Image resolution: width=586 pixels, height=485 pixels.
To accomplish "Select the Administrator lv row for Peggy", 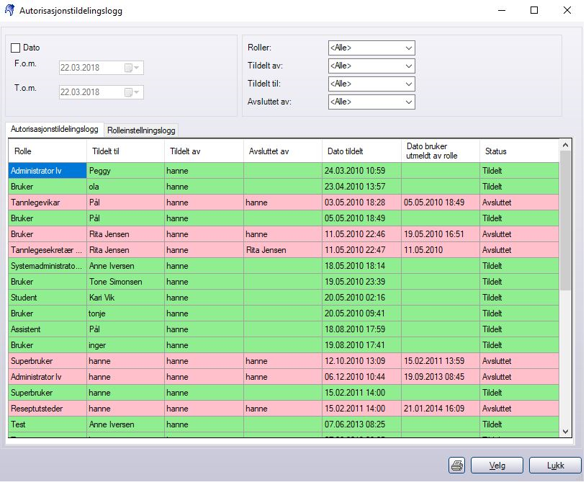I will 284,171.
